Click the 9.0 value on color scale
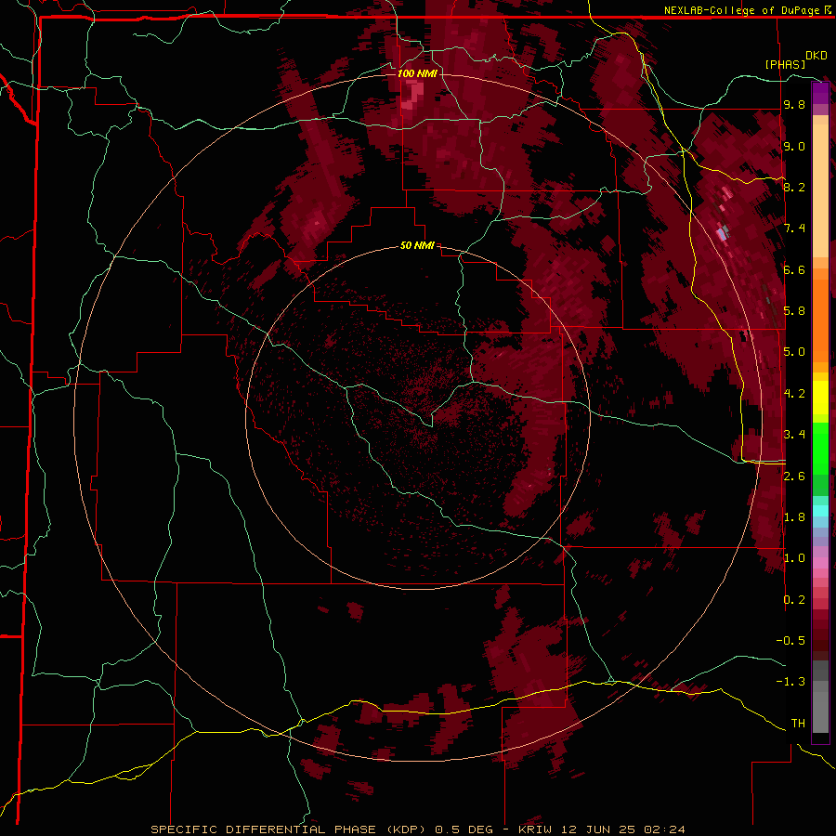This screenshot has width=836, height=836. pos(794,146)
